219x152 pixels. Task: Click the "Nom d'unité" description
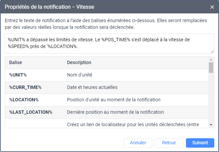point(80,75)
